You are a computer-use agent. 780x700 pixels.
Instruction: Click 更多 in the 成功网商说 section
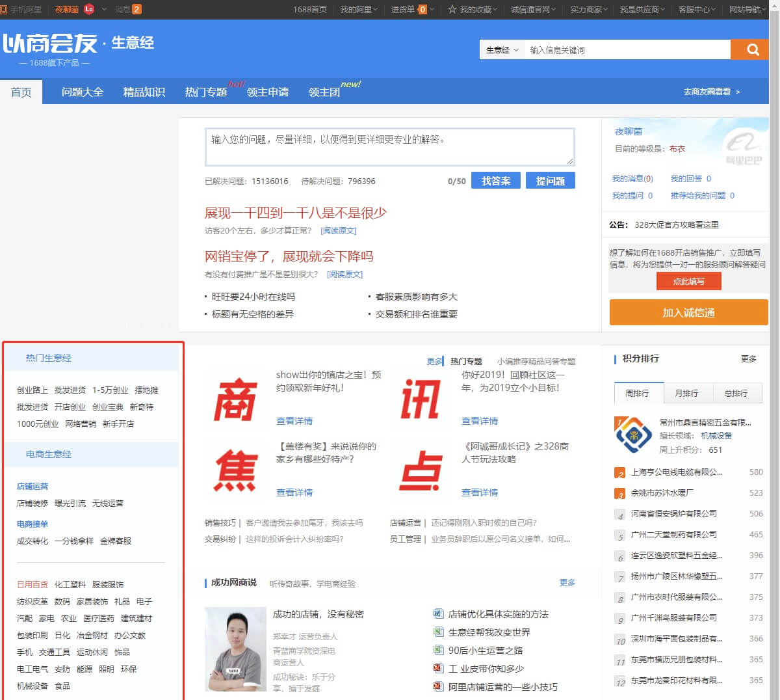(567, 582)
